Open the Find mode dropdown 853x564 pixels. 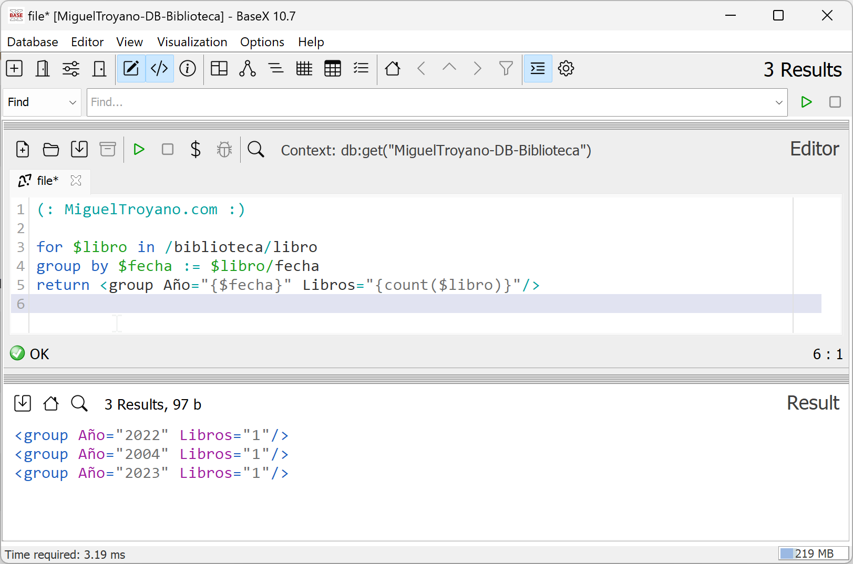pos(42,102)
